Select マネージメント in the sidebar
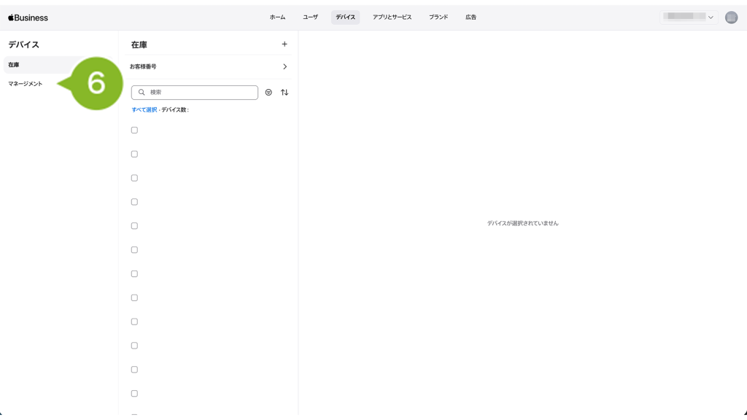The image size is (747, 420). [x=26, y=84]
